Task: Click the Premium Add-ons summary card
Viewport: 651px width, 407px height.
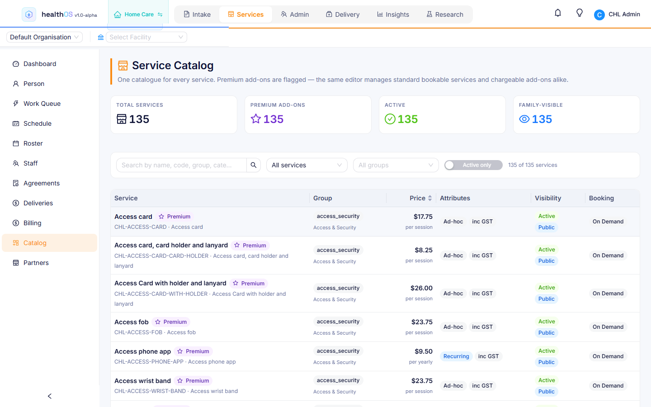Action: (x=308, y=114)
